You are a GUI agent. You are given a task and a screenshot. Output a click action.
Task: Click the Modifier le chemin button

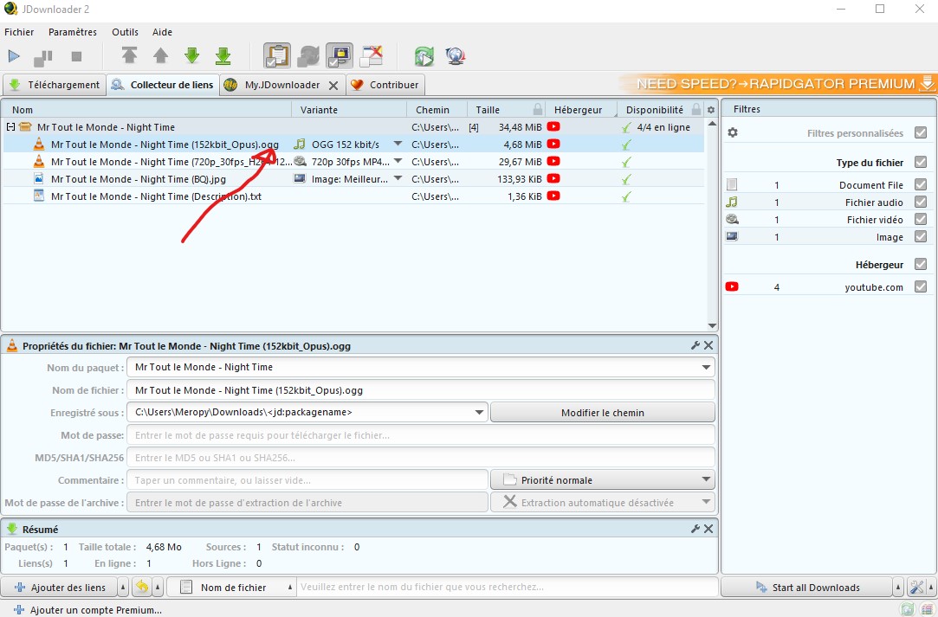coord(603,413)
